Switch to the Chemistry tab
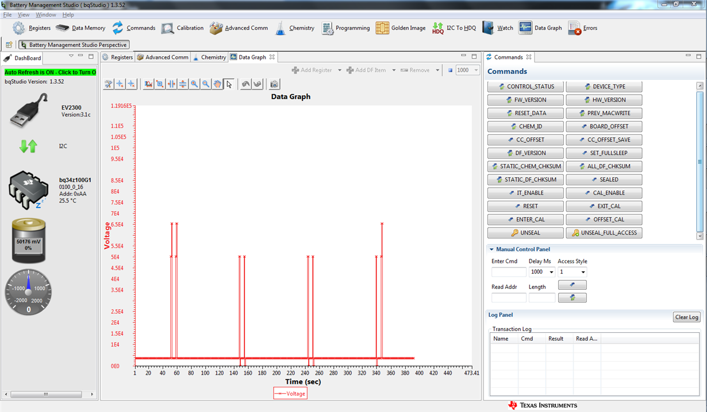 pos(209,57)
